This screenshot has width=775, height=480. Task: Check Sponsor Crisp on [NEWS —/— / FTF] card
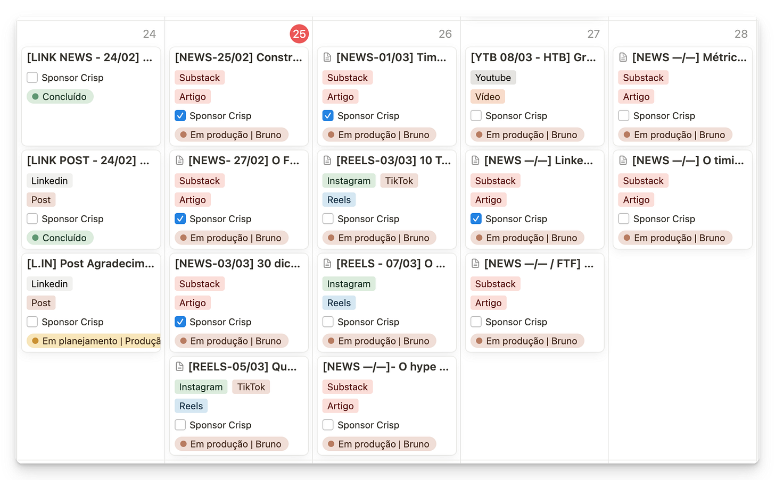(476, 322)
